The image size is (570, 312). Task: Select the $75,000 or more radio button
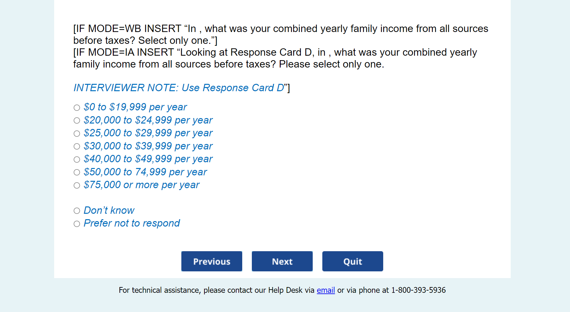tap(77, 185)
